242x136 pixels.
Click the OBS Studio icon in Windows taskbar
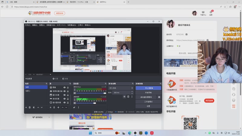click(x=135, y=133)
